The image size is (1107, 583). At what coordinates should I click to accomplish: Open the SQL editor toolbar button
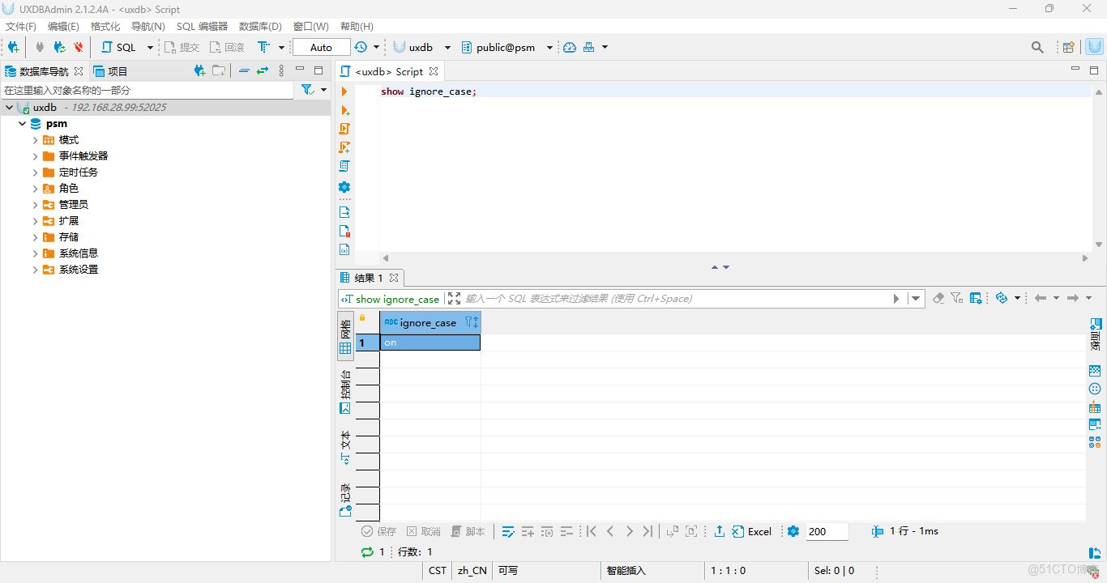119,48
